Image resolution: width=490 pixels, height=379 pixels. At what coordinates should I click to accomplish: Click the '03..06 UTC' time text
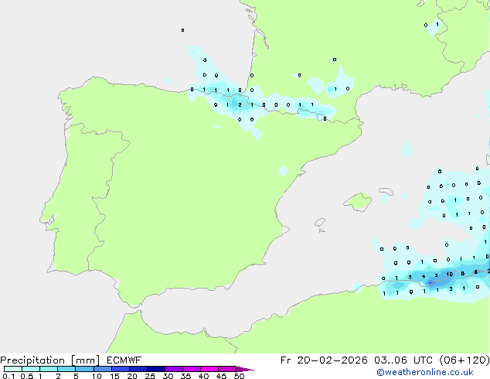403,360
